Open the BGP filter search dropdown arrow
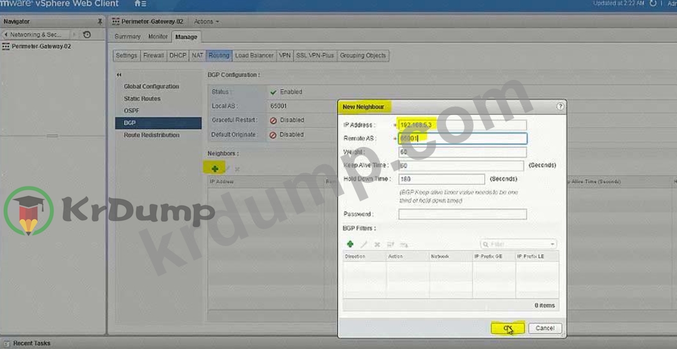Image resolution: width=677 pixels, height=349 pixels. pyautogui.click(x=553, y=244)
